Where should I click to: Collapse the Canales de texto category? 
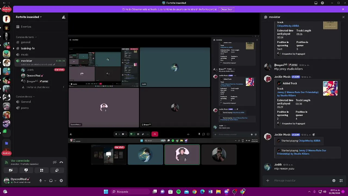point(26,37)
